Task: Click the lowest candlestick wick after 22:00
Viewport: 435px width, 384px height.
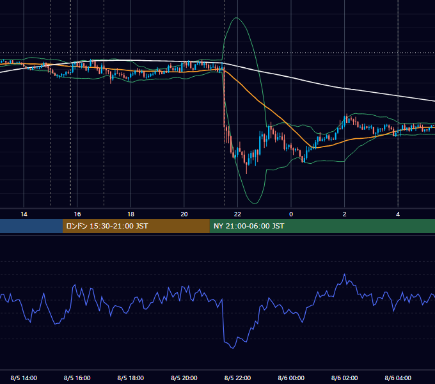Action: click(x=247, y=169)
